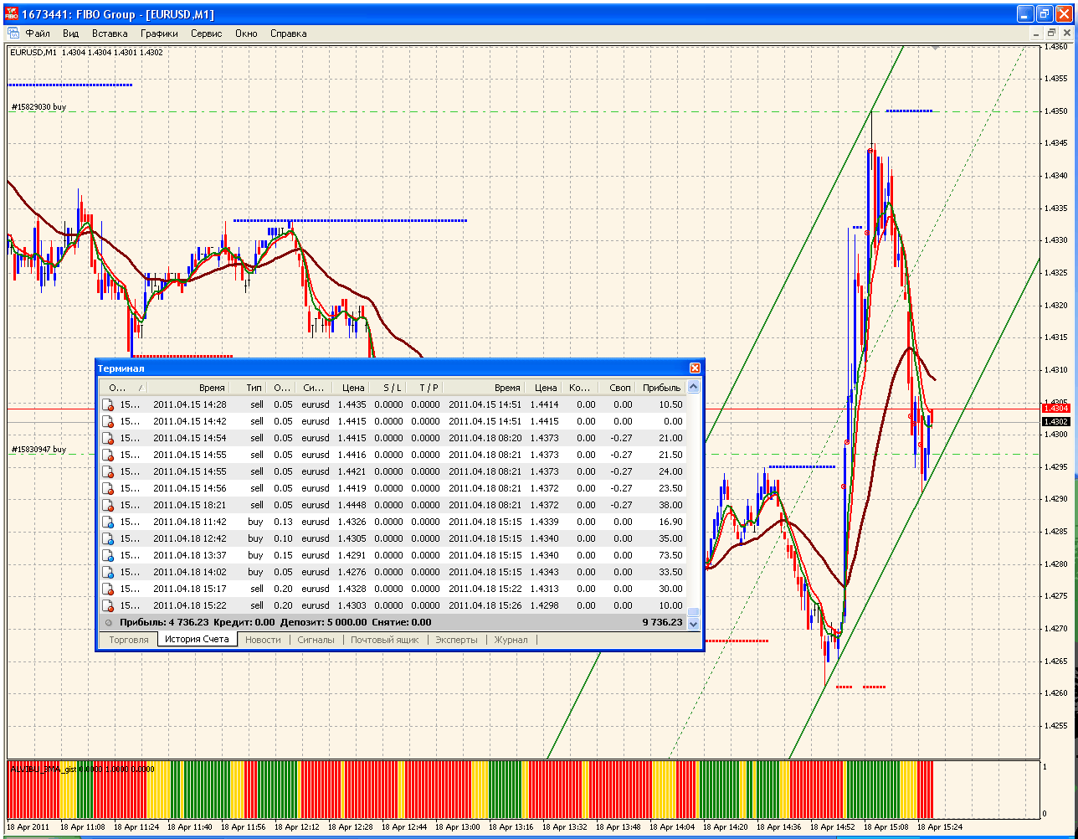Click close time 2011.04.15 14:51 in 10.50 row
The image size is (1078, 839).
tap(485, 404)
